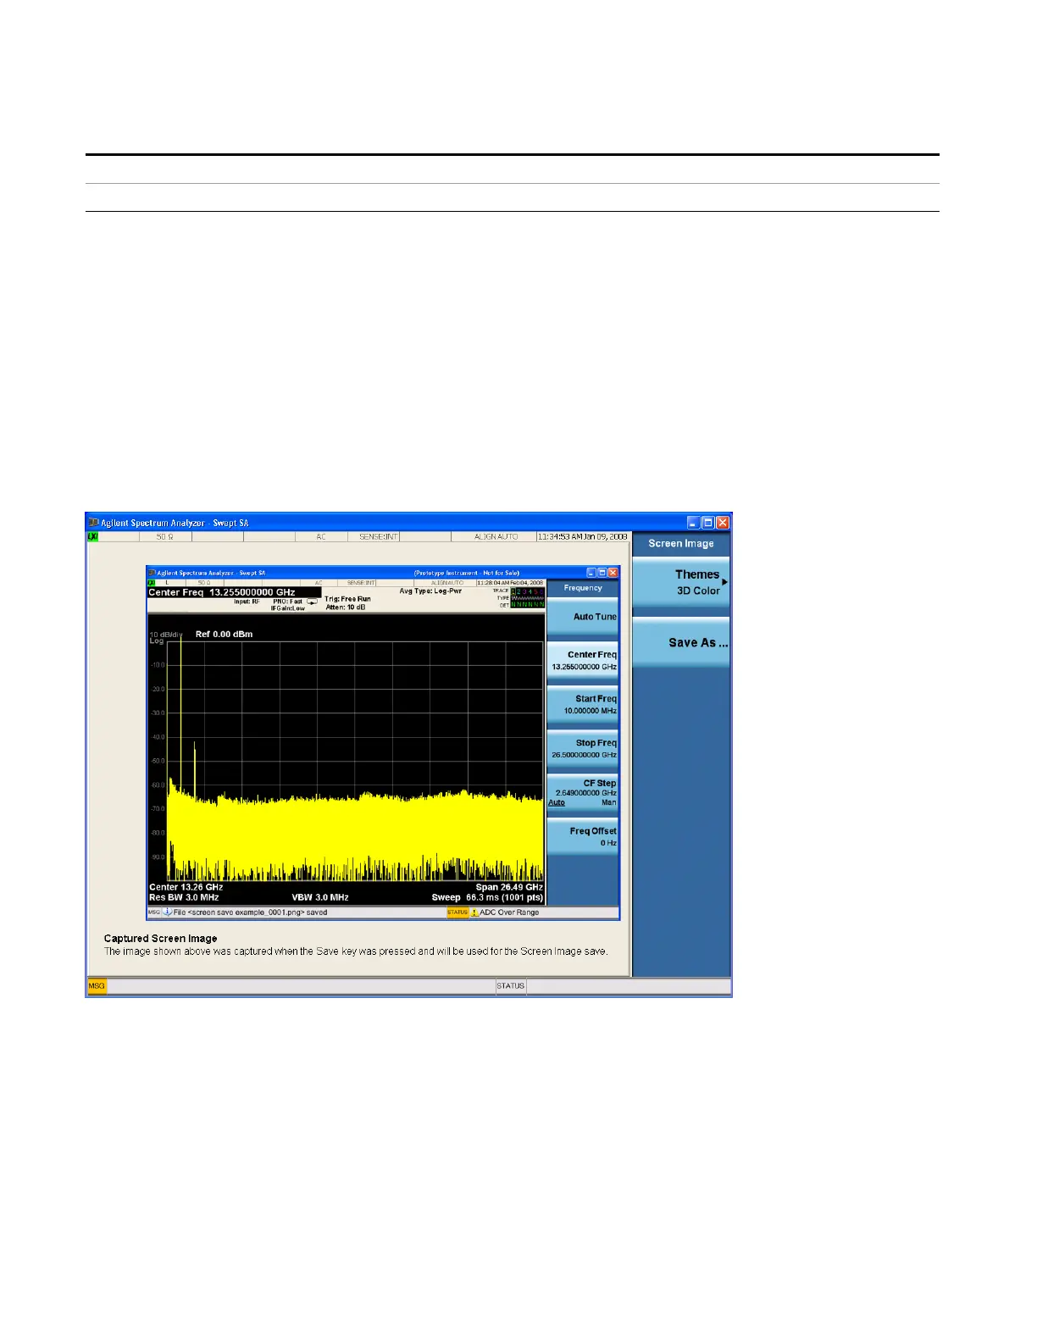This screenshot has width=1037, height=1342.
Task: Select Frequency menu header in captured image
Action: tap(583, 588)
